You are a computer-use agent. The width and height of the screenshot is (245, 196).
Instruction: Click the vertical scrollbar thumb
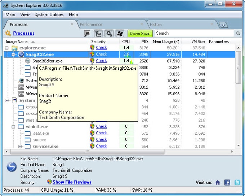pyautogui.click(x=238, y=67)
